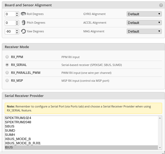This screenshot has height=154, width=165.
Task: Select the RX_SERIAL receiver mode
Action: click(x=7, y=65)
